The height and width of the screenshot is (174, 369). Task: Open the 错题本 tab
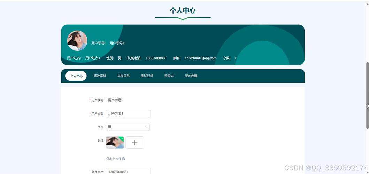[169, 76]
